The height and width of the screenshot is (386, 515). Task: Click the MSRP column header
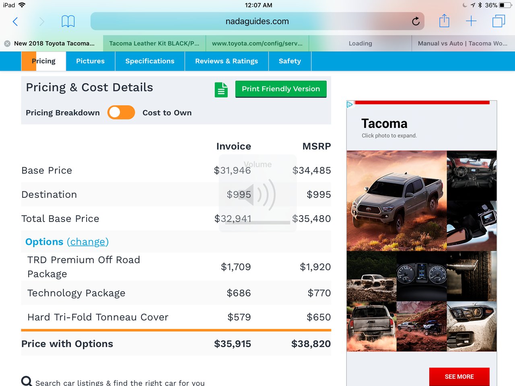[x=317, y=146]
